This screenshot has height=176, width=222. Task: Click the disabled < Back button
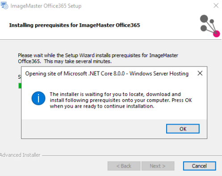pos(124,166)
